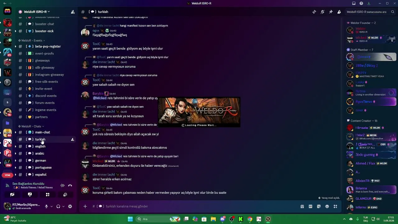The height and width of the screenshot is (224, 398).
Task: Disconnect from the voice call
Action: click(x=70, y=185)
